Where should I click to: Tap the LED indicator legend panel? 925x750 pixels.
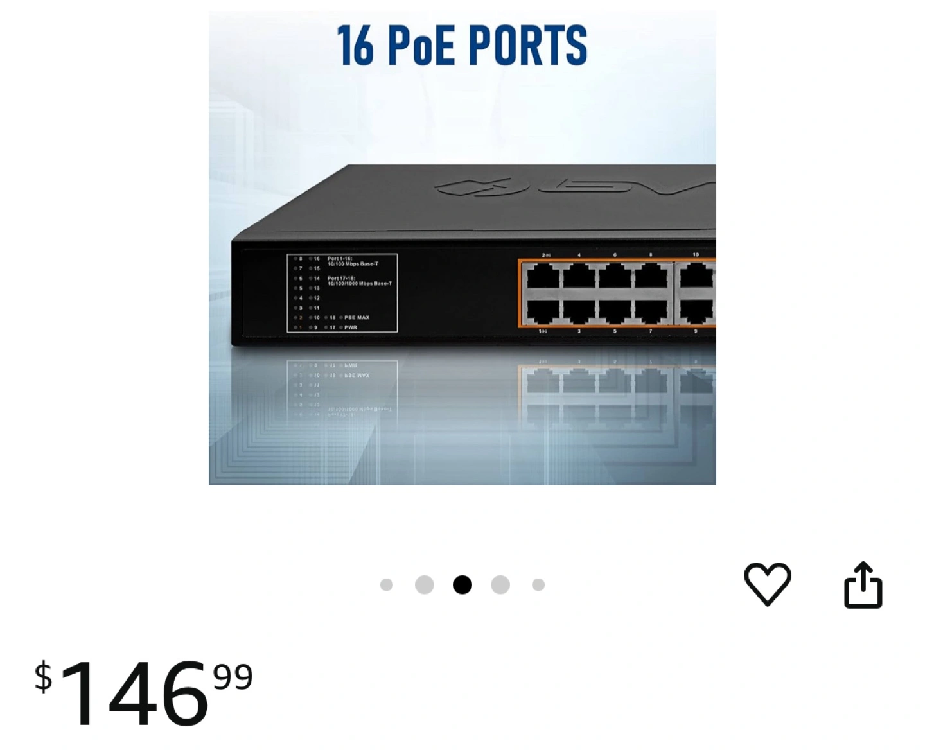pyautogui.click(x=342, y=293)
